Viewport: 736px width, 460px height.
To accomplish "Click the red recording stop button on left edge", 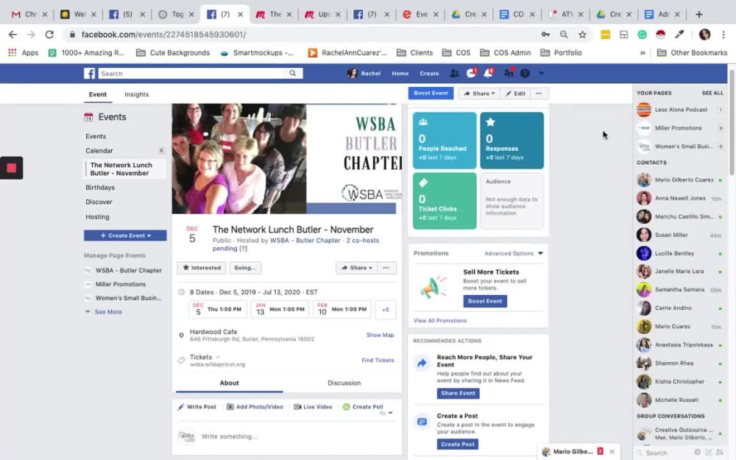I will click(11, 168).
